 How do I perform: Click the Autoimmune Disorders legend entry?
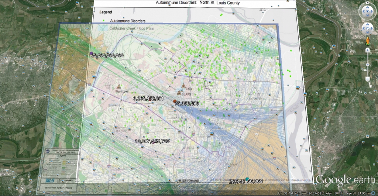point(128,21)
